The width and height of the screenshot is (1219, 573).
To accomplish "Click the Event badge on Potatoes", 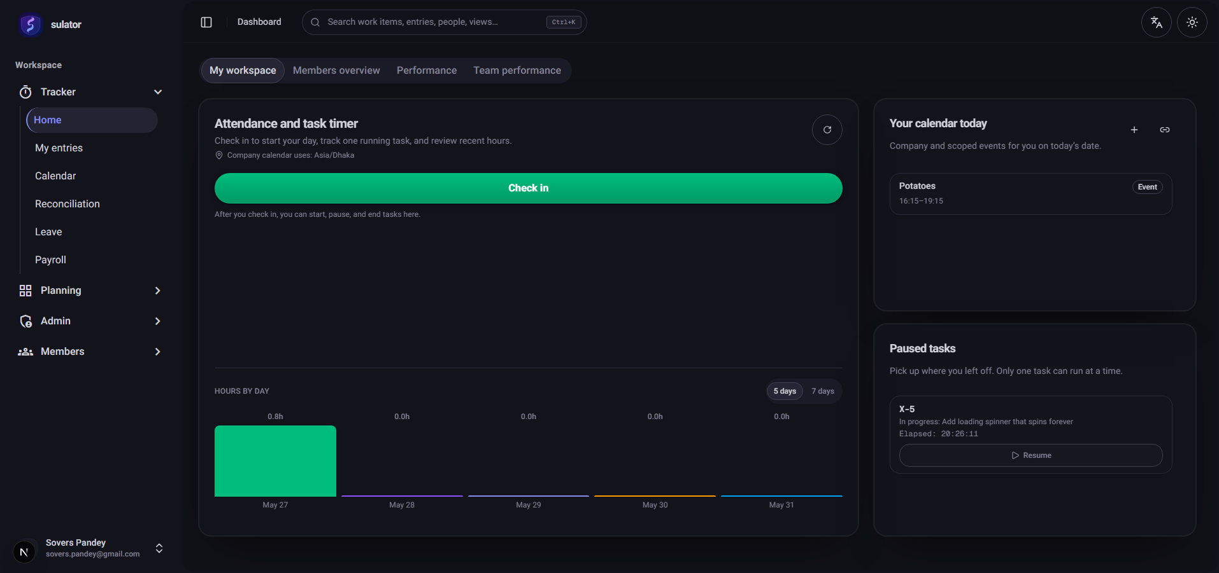I will click(x=1148, y=187).
